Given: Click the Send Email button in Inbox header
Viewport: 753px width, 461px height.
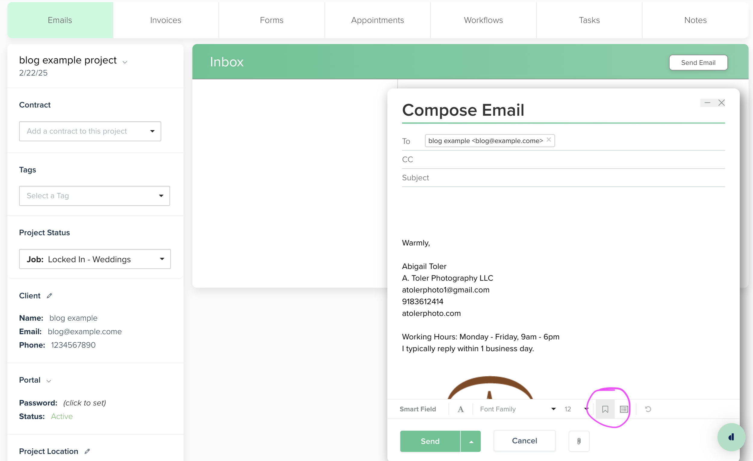Looking at the screenshot, I should point(698,63).
